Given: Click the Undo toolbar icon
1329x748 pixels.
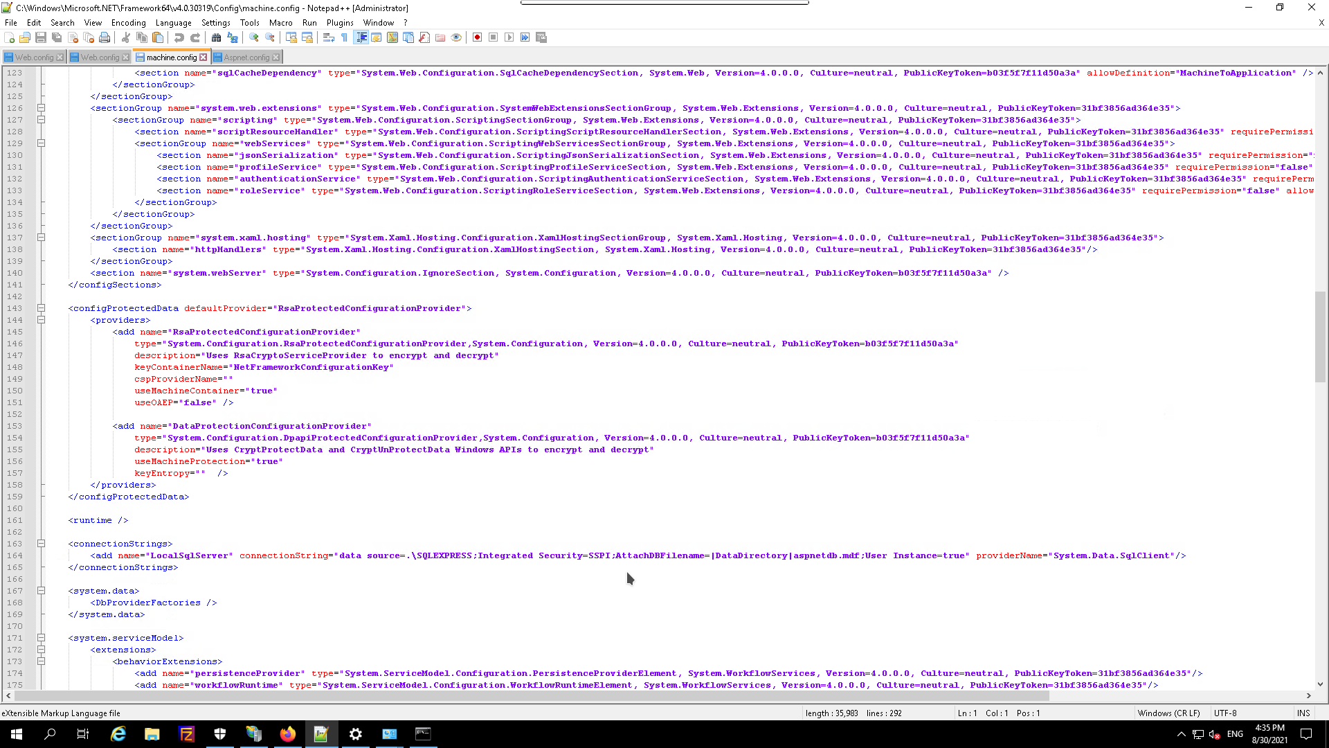Looking at the screenshot, I should click(179, 37).
